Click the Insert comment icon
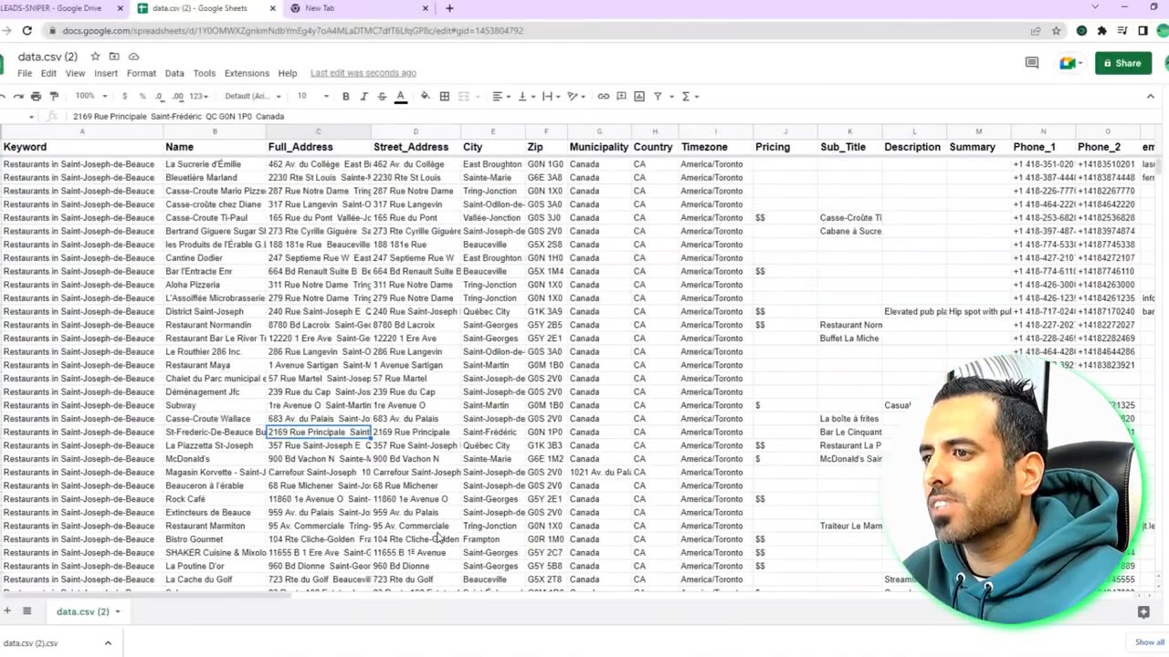 [621, 96]
